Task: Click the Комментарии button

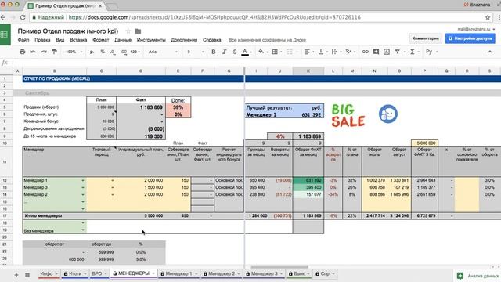Action: [x=426, y=38]
